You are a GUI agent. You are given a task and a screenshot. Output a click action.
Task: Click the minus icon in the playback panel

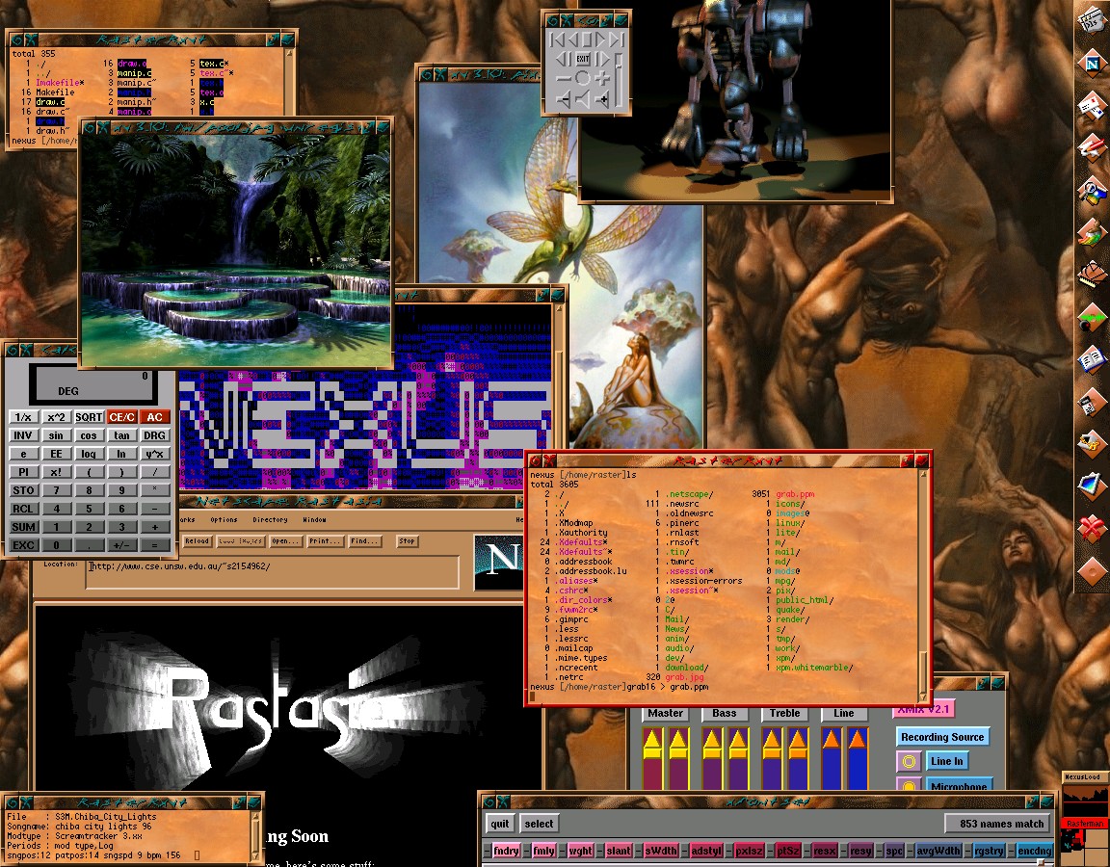[x=563, y=79]
